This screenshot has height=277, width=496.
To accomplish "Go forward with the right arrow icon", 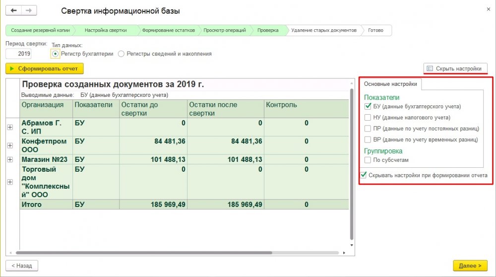I will click(x=29, y=10).
